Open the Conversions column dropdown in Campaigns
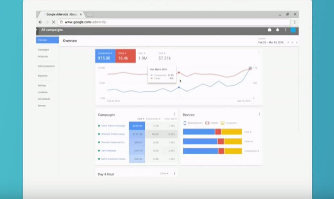The height and width of the screenshot is (199, 334). (x=153, y=119)
